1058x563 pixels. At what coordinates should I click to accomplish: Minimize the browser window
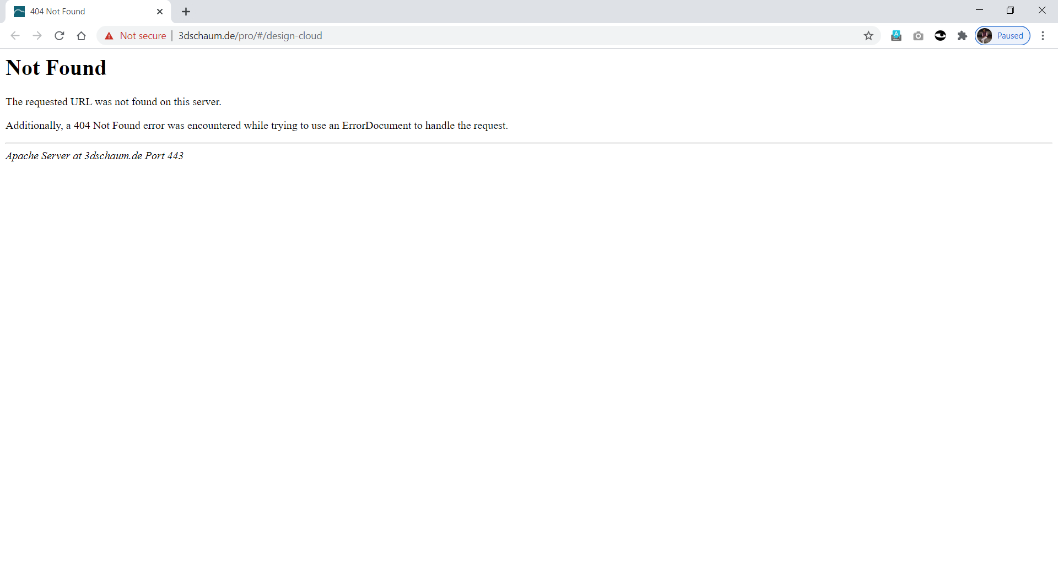(979, 10)
